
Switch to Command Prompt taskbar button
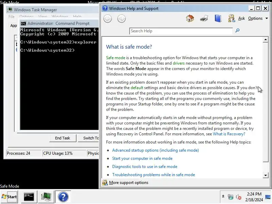(29, 197)
